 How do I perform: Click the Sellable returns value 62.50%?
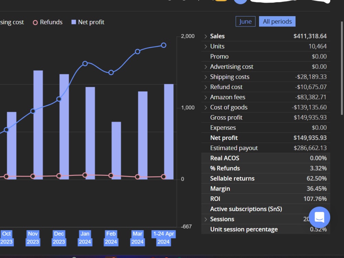316,179
